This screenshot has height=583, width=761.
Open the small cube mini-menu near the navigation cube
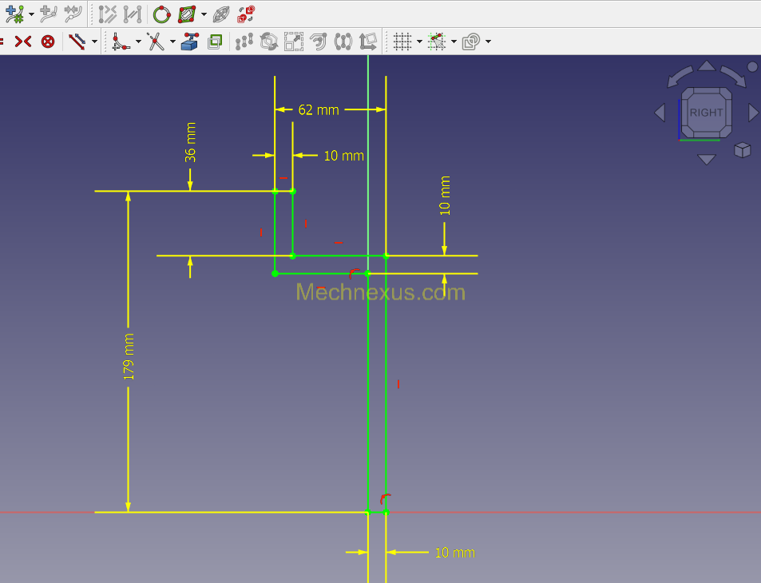point(743,149)
